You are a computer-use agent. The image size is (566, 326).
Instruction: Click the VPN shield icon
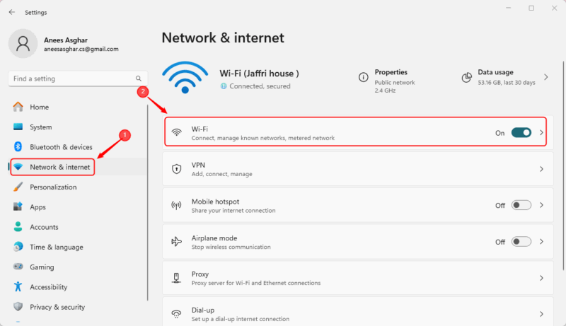177,169
